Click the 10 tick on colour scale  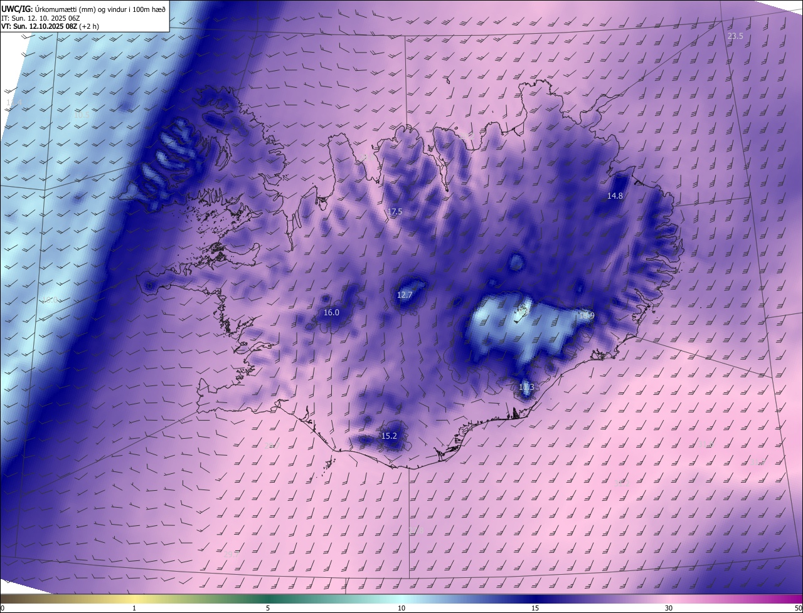(x=401, y=608)
